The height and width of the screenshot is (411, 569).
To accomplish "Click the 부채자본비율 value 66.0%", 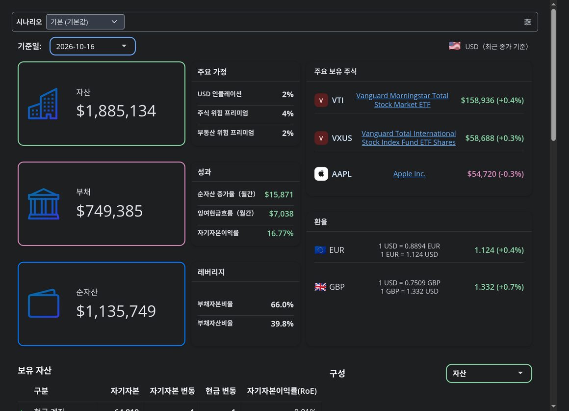I will [282, 304].
